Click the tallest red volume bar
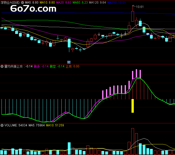 [x=133, y=141]
